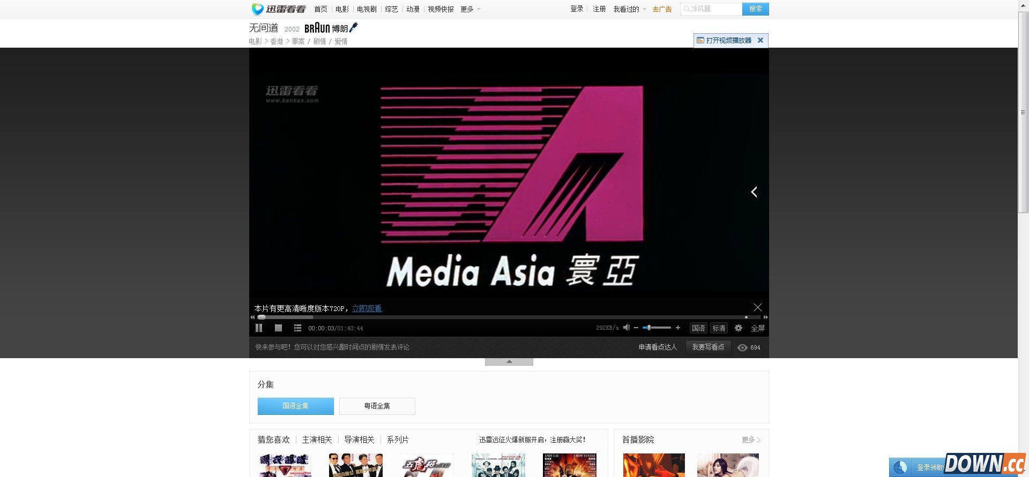
Task: Click the 去广告 link
Action: coord(662,9)
